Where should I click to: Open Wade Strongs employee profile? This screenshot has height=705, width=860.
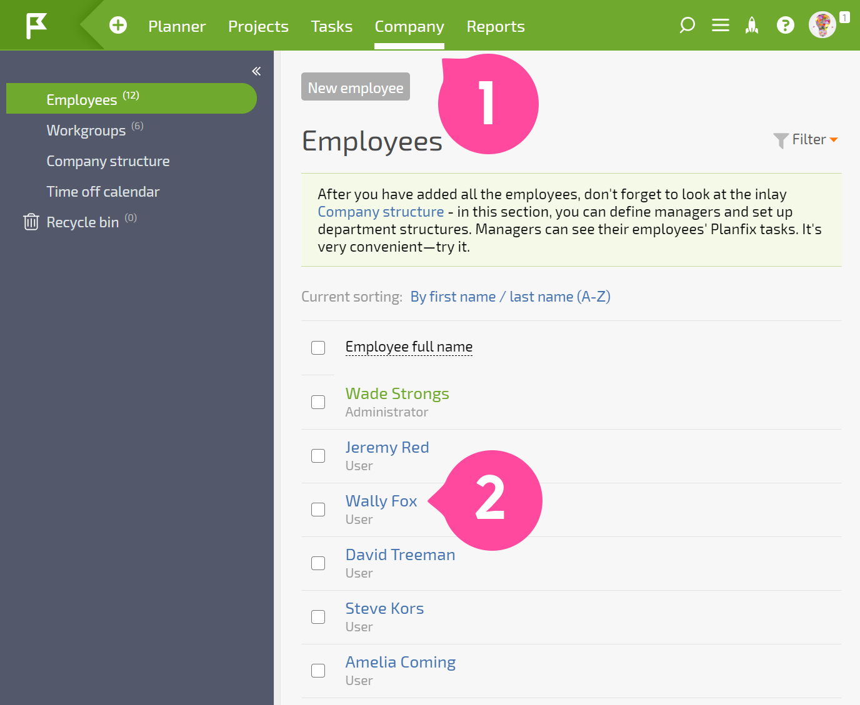tap(397, 393)
